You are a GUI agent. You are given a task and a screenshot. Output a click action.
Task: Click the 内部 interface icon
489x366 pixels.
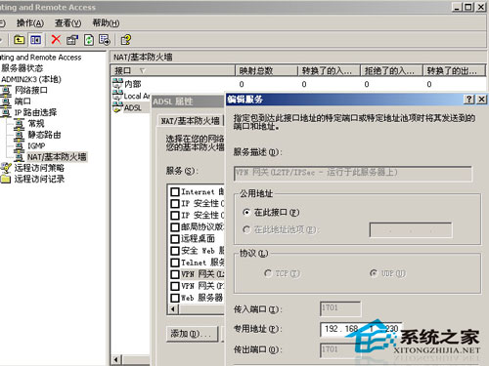tap(117, 83)
